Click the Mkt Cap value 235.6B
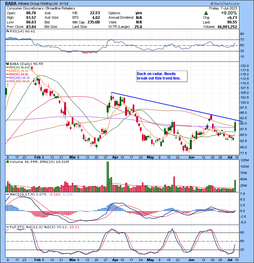The height and width of the screenshot is (263, 254). 94,22
